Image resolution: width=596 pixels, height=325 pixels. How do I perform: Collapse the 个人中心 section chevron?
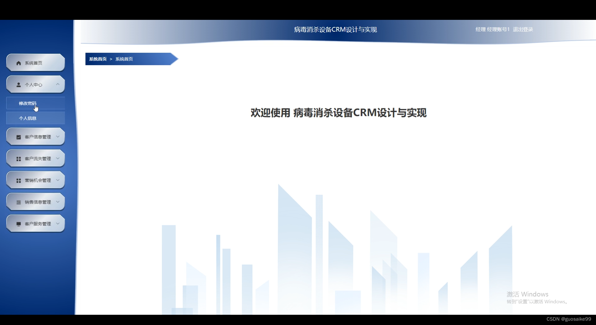pos(57,84)
